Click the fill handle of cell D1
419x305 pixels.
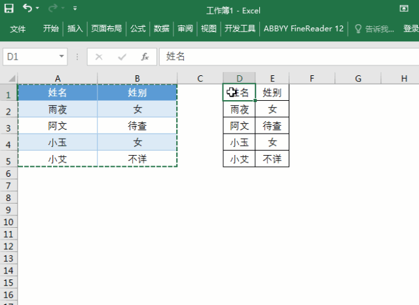pyautogui.click(x=255, y=100)
